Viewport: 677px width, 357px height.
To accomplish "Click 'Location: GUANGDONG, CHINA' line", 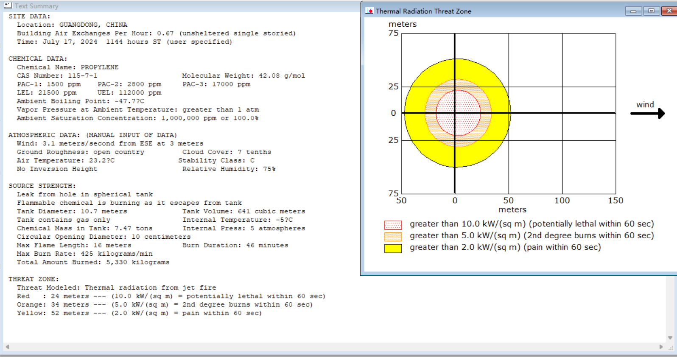I will tap(72, 25).
